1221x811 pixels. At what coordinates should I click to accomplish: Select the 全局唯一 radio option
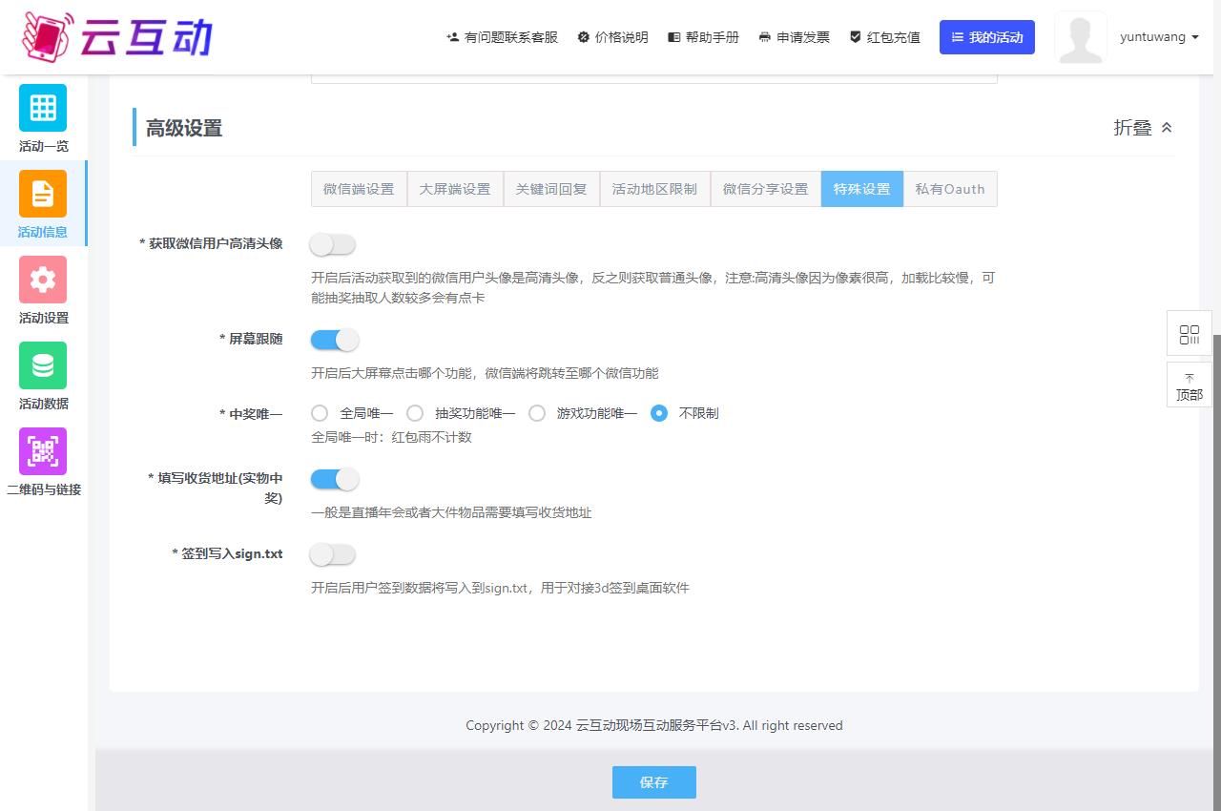[x=321, y=413]
